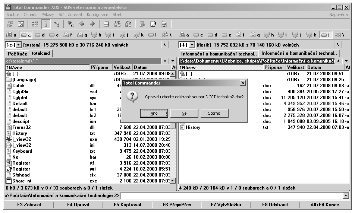The height and width of the screenshot is (213, 355).
Task: Click the last toolbar icon after the notepad
Action: coord(164,24)
